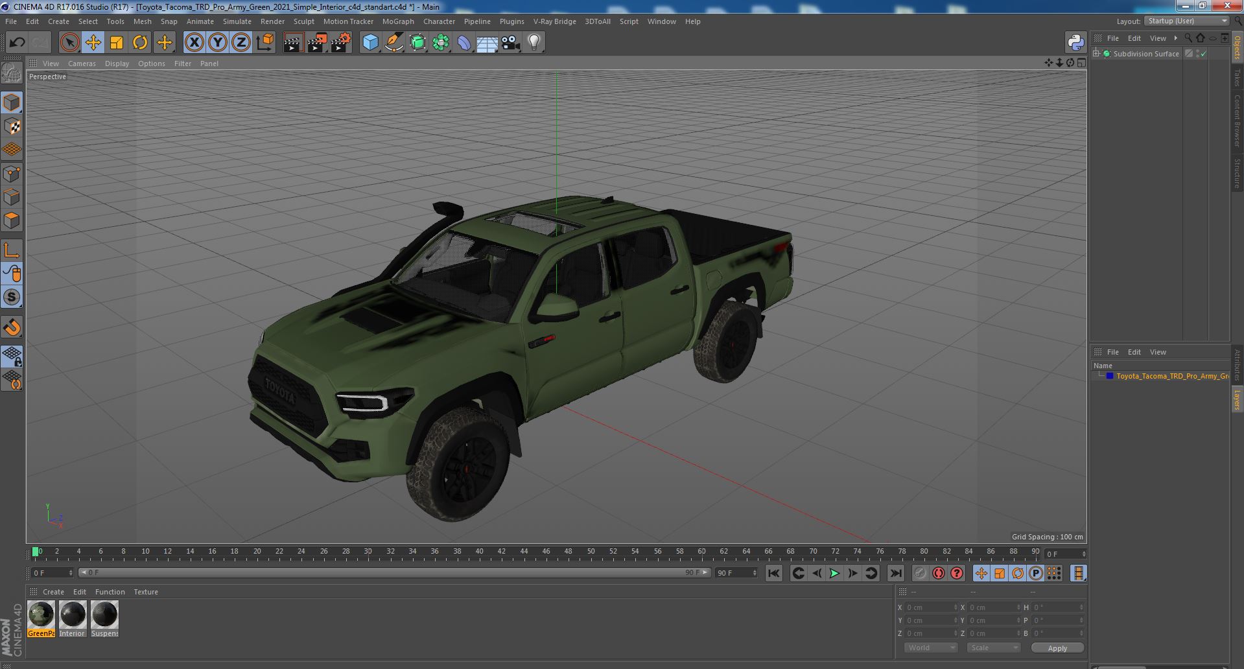Image resolution: width=1244 pixels, height=669 pixels.
Task: Render the active view
Action: [x=293, y=43]
